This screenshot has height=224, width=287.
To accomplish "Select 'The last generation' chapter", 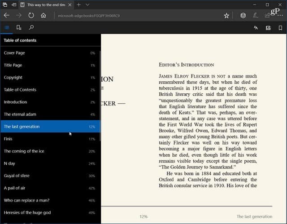I will 50,127.
